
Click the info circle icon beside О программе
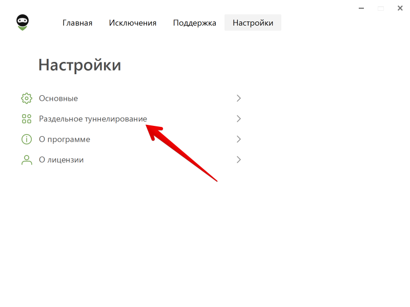click(x=27, y=139)
